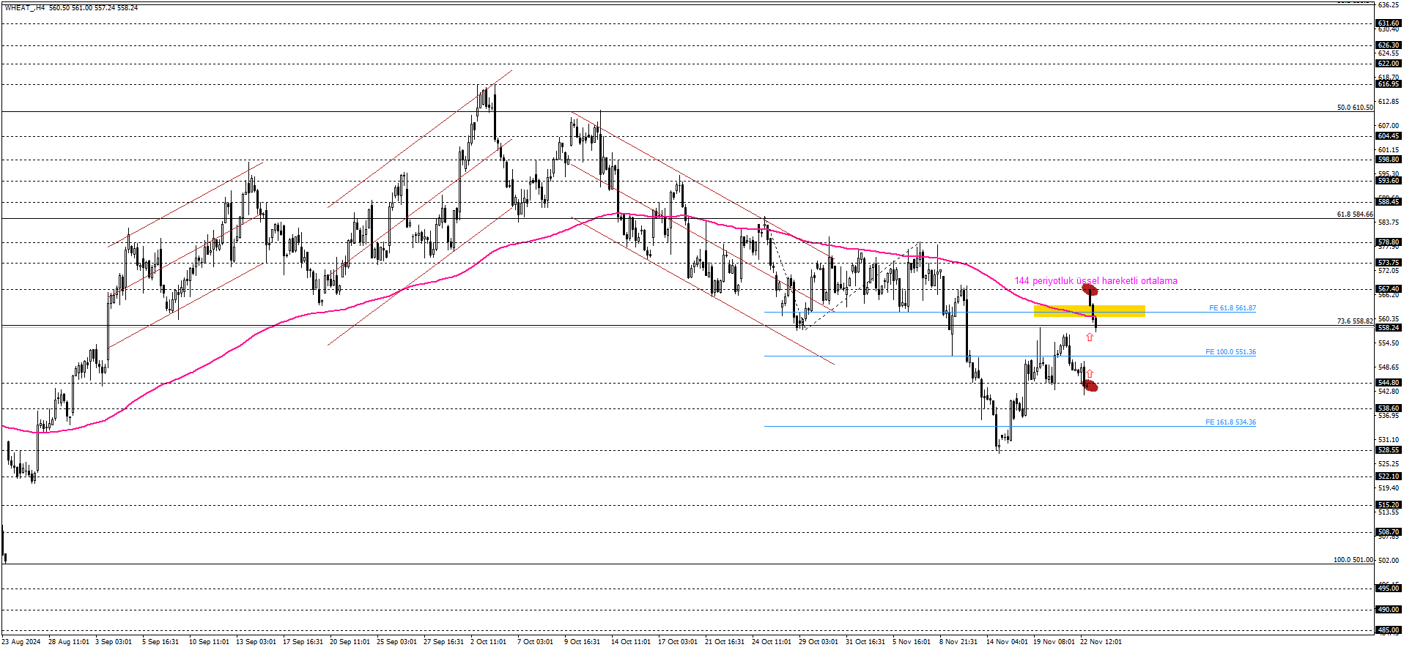Click the '144 periyotluk üssel hareketli ortalama' label
The height and width of the screenshot is (650, 1404).
click(x=1096, y=281)
